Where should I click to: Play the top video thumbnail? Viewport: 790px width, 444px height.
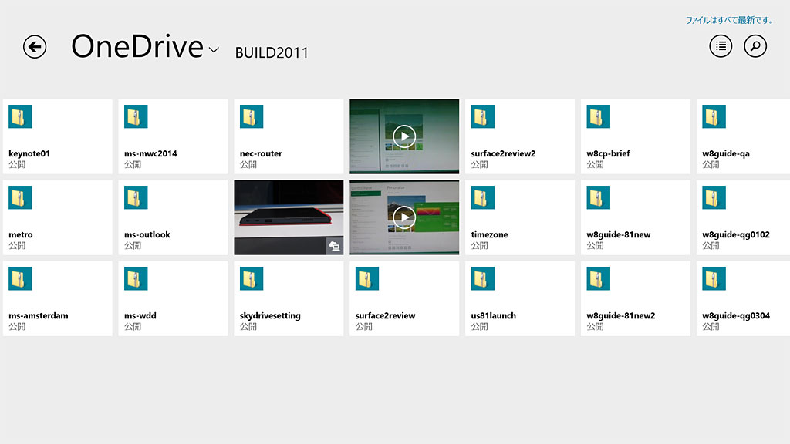pyautogui.click(x=403, y=136)
